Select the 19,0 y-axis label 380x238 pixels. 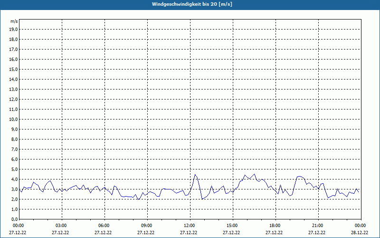pyautogui.click(x=14, y=29)
